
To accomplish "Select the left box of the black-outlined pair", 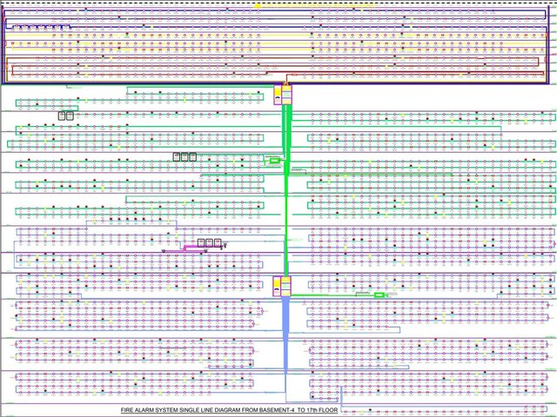I will (62, 116).
